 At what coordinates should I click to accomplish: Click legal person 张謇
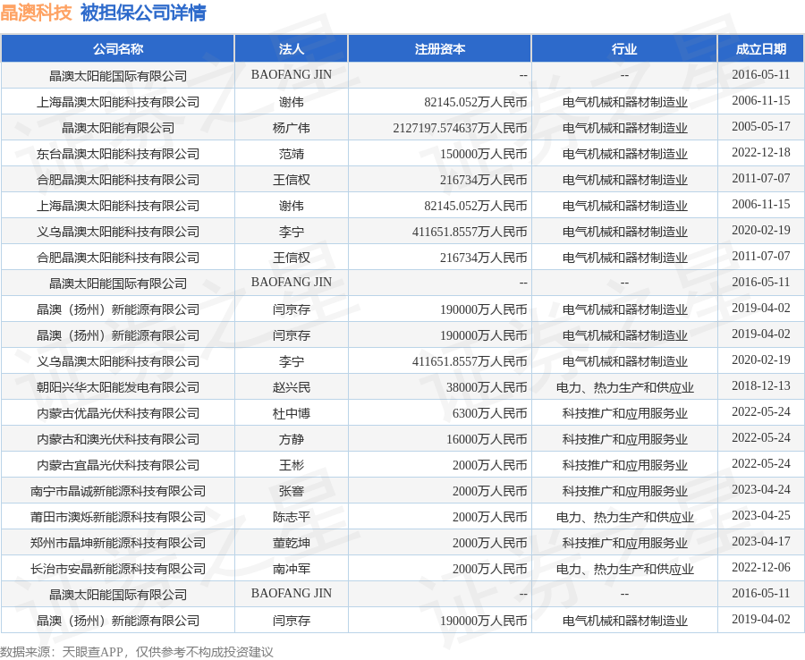291,491
